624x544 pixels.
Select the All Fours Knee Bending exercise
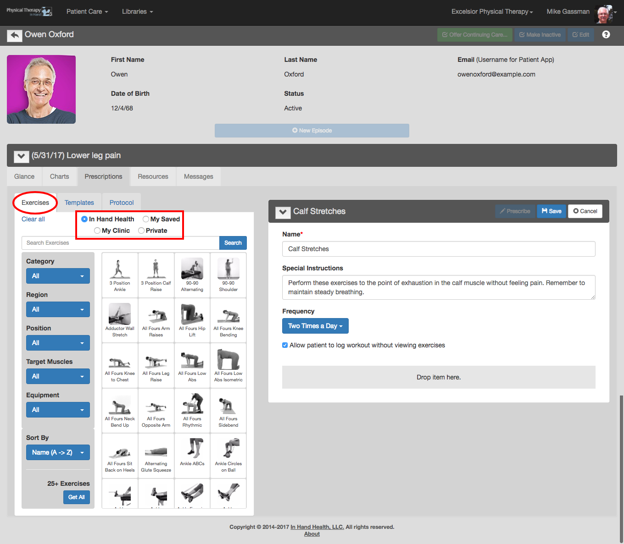(228, 320)
